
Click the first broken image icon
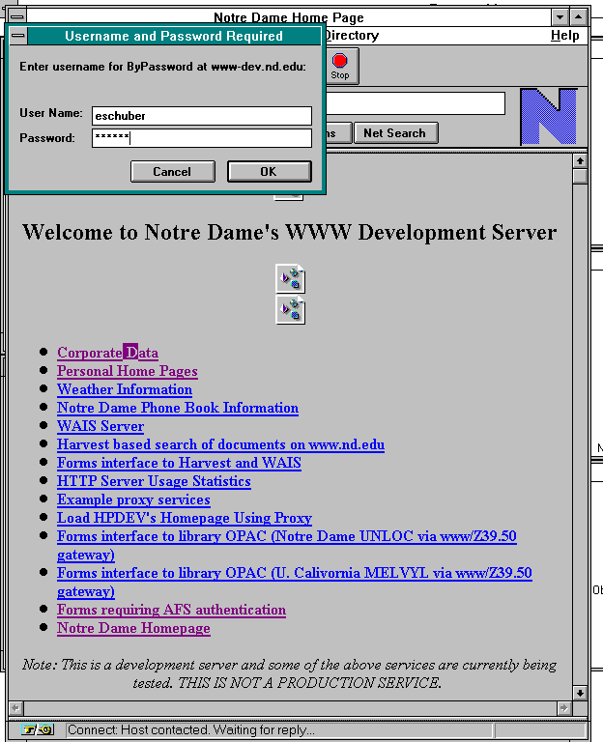[x=290, y=278]
